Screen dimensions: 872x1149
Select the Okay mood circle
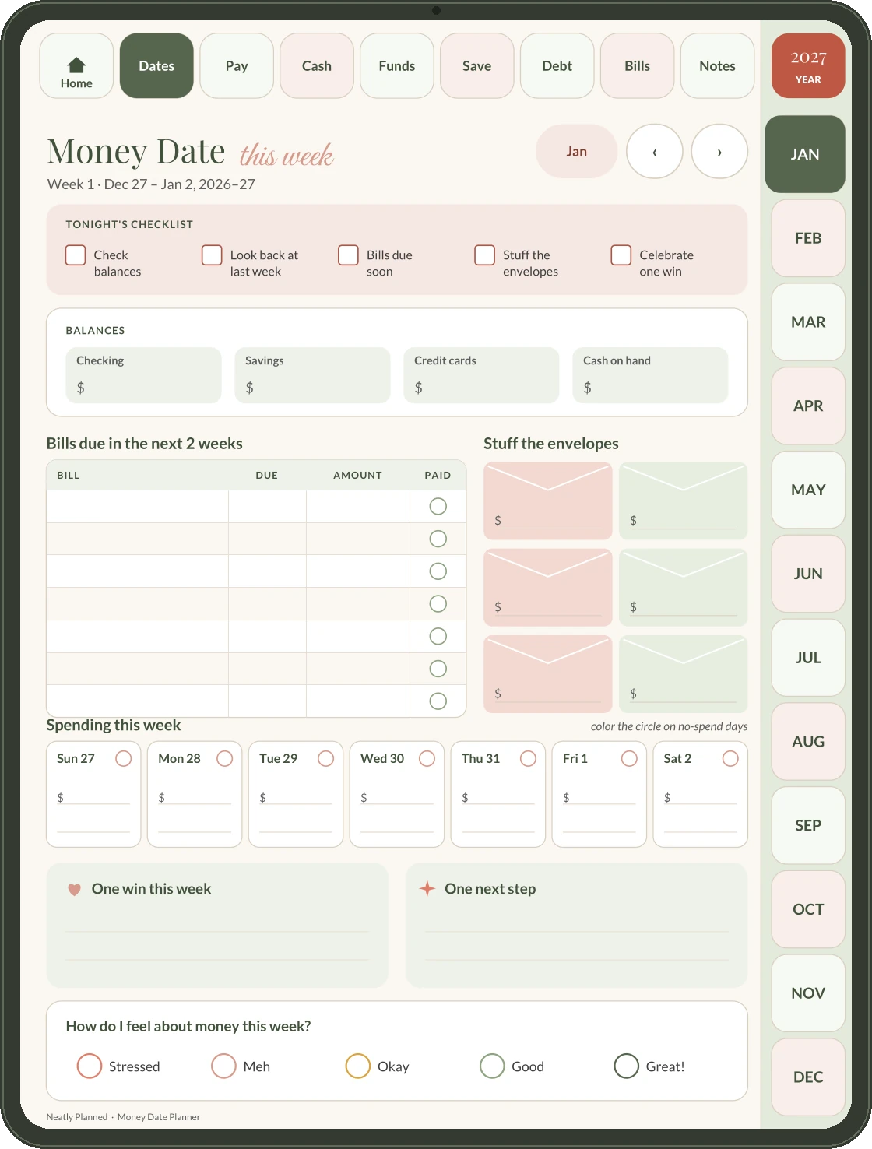[358, 1066]
